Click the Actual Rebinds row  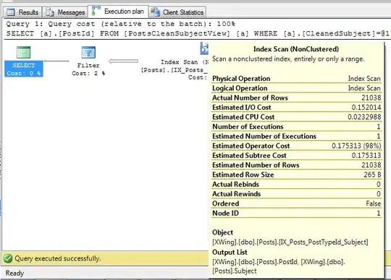click(x=296, y=184)
